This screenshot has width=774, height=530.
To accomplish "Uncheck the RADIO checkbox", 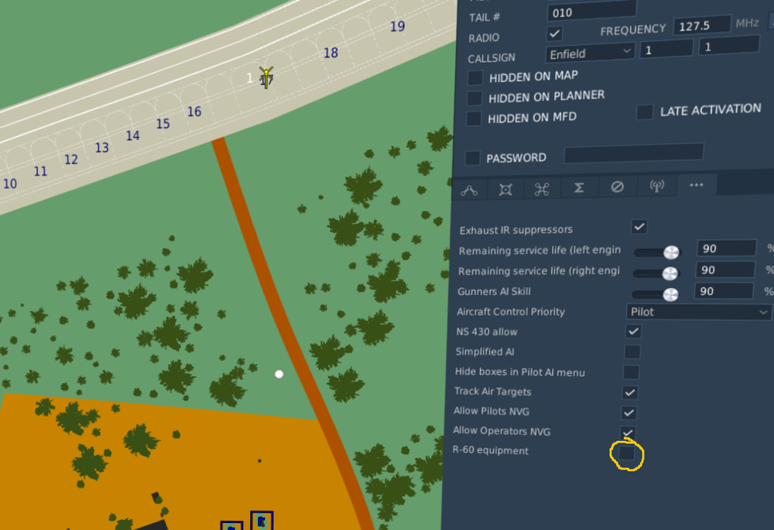I will click(x=554, y=33).
